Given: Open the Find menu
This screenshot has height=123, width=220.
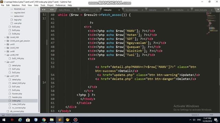Looking at the screenshot, I should point(24,5).
